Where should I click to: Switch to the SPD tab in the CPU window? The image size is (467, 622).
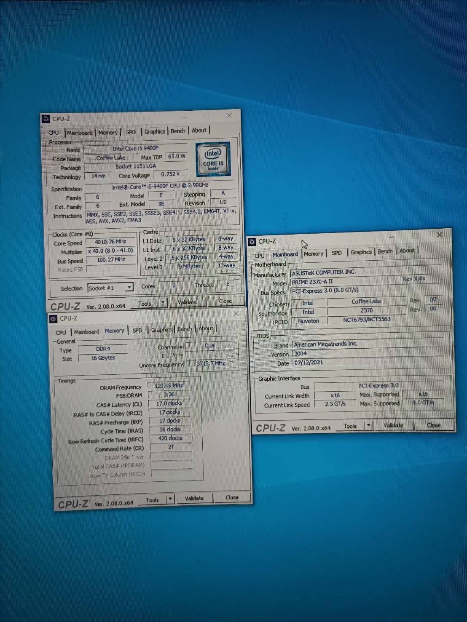tap(131, 132)
